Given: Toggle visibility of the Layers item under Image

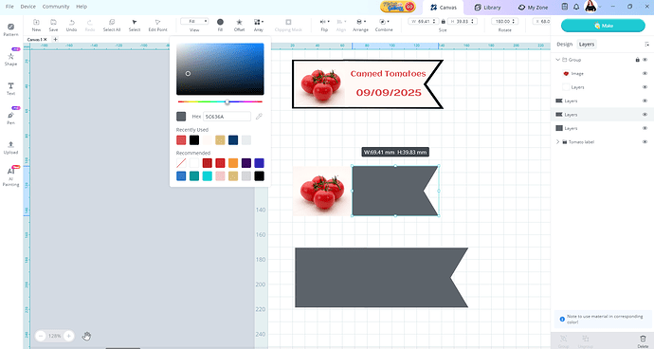Looking at the screenshot, I should 645,87.
